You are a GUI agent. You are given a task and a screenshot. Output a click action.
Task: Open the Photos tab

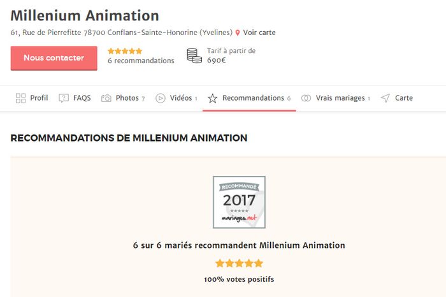(127, 98)
